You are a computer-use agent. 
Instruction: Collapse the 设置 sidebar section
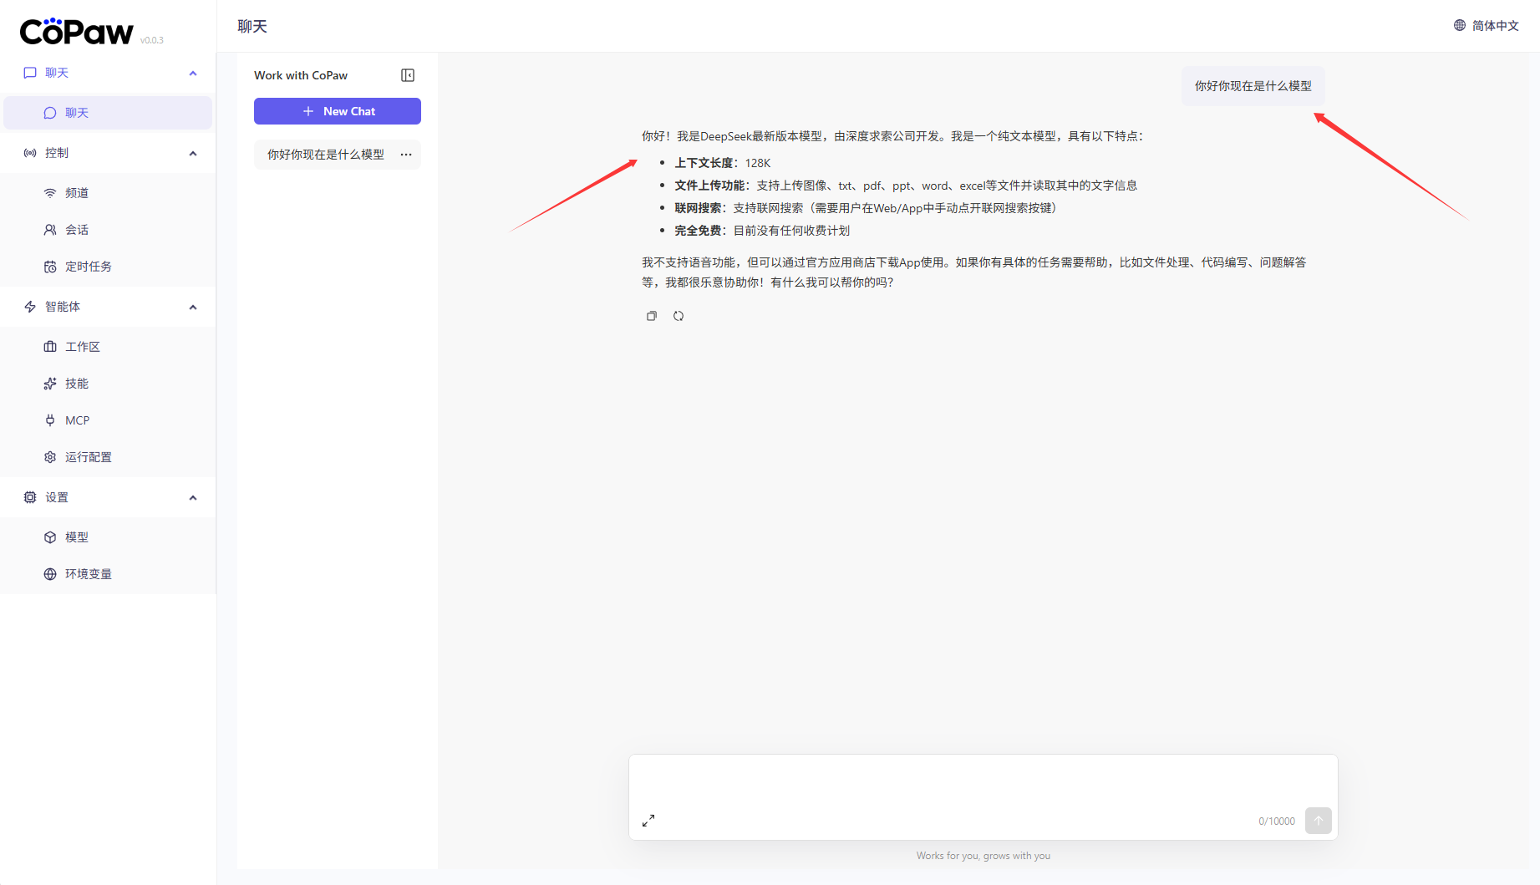point(193,498)
